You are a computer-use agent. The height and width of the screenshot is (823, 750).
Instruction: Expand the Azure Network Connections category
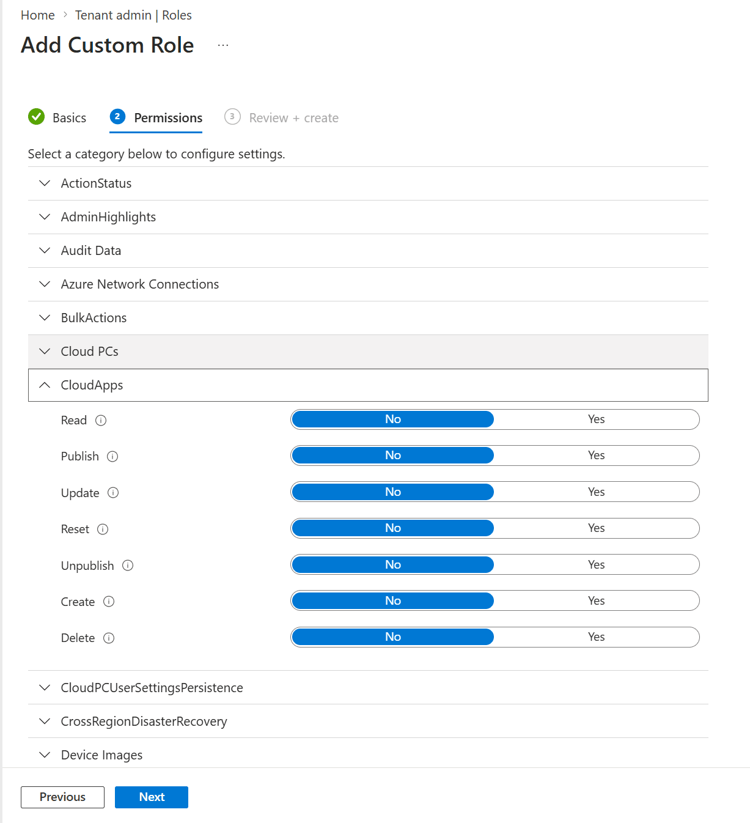pyautogui.click(x=139, y=284)
